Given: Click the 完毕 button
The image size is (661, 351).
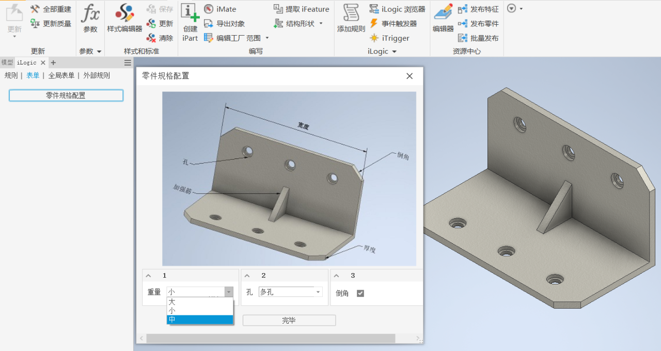Looking at the screenshot, I should [x=289, y=321].
